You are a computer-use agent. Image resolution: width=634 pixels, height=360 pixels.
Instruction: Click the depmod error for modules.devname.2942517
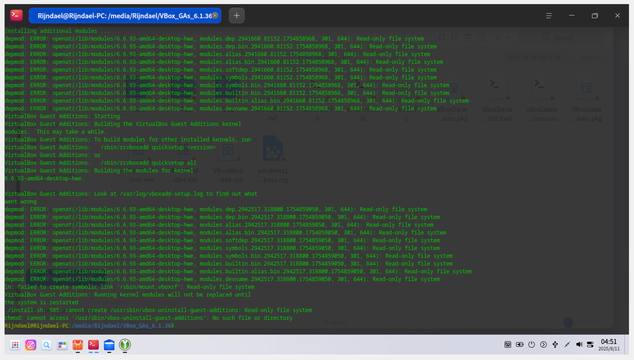[222, 279]
